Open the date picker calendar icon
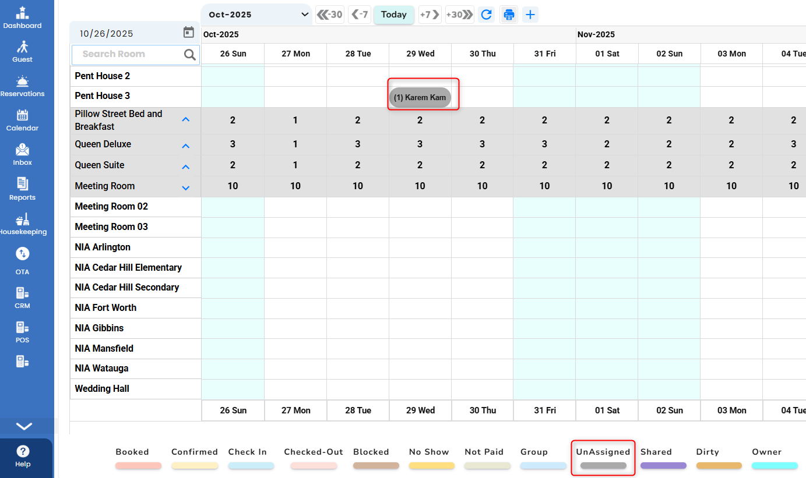The width and height of the screenshot is (806, 478). click(188, 33)
